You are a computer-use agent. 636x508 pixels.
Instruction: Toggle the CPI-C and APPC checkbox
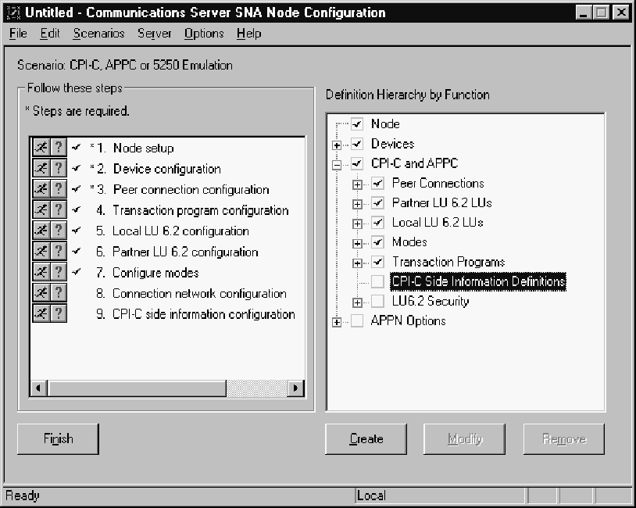tap(357, 163)
